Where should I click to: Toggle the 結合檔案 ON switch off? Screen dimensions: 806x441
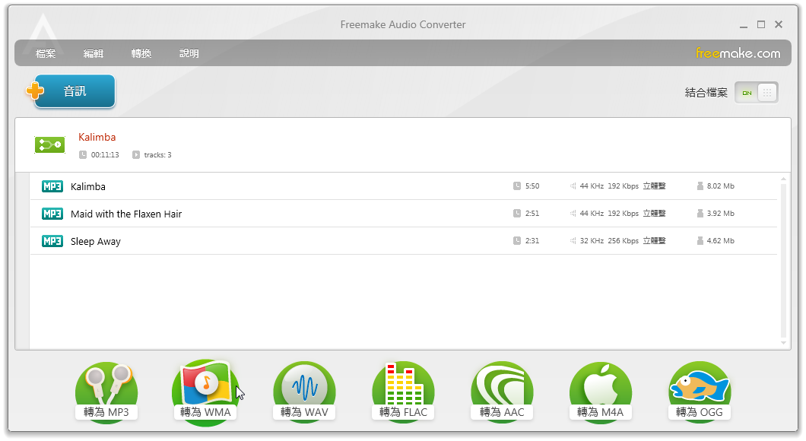(746, 92)
